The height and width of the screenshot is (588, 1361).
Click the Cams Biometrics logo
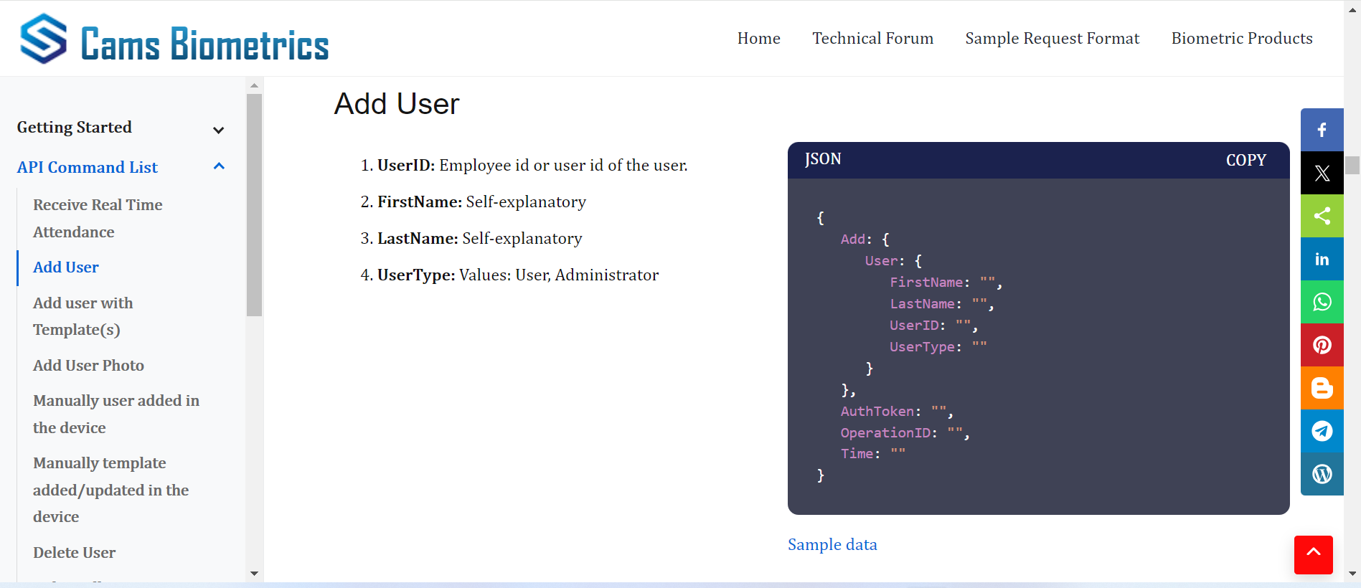point(174,40)
